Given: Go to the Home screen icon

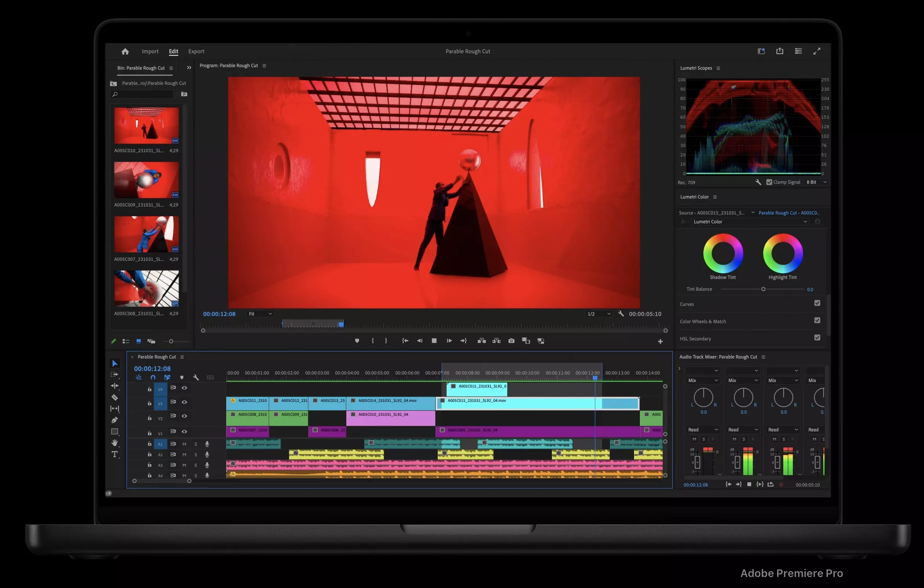Looking at the screenshot, I should (125, 51).
